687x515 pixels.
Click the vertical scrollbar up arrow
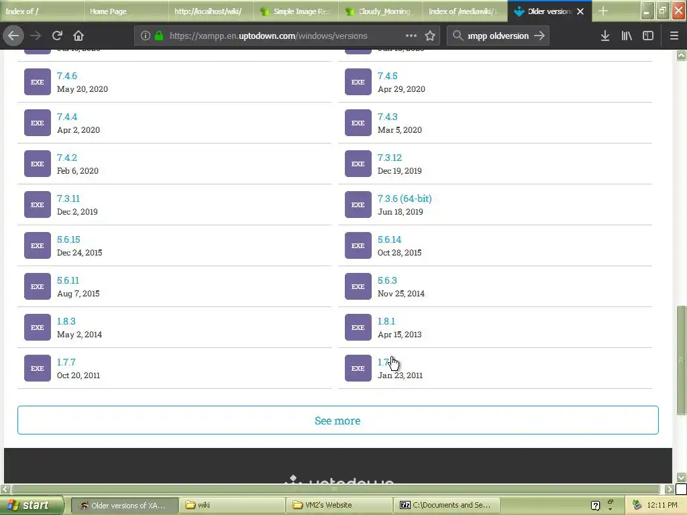681,56
